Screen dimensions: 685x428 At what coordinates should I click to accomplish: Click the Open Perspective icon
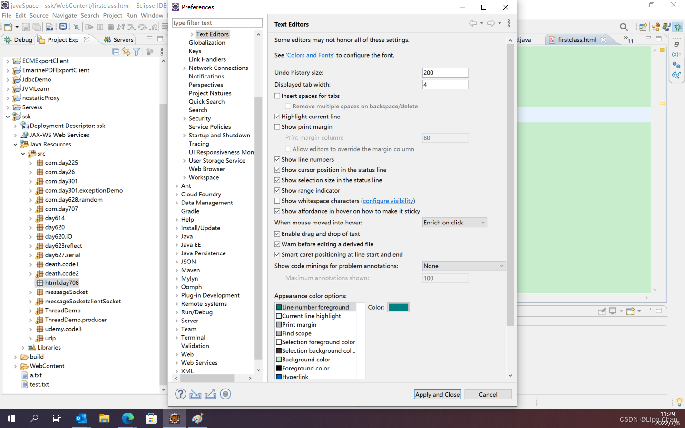pos(643,27)
